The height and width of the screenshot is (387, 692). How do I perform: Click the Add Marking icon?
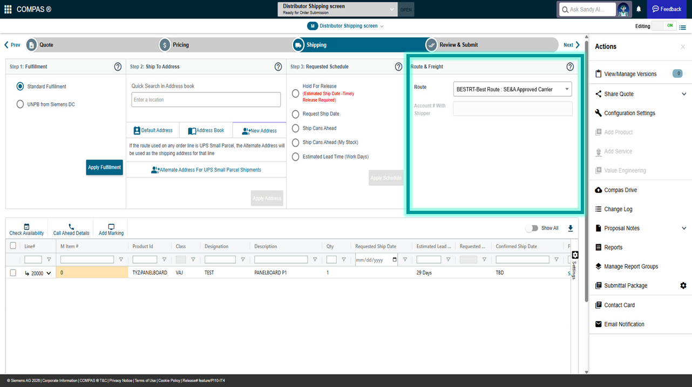pos(111,227)
